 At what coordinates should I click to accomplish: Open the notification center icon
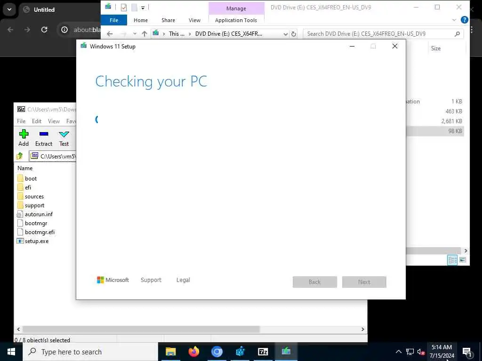pos(467,352)
